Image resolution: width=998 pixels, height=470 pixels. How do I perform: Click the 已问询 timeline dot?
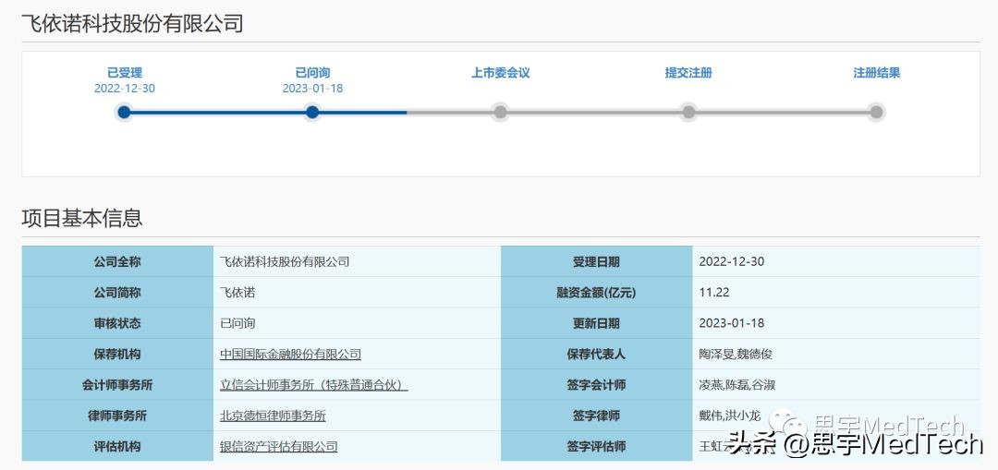[x=312, y=113]
